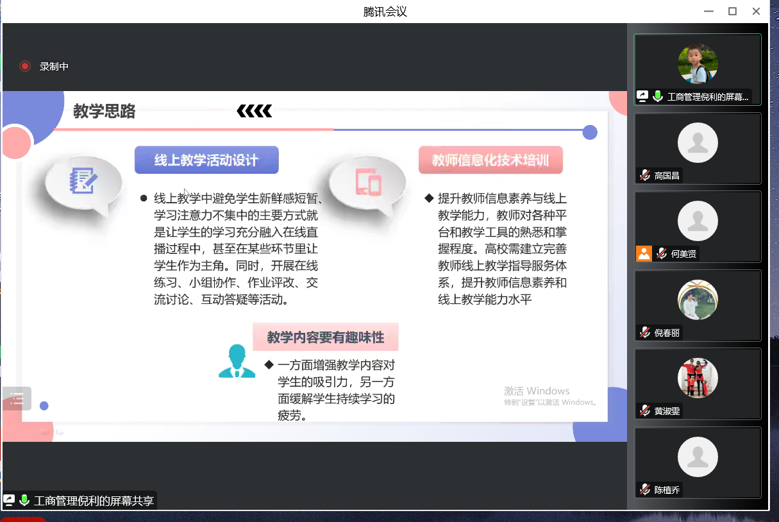
Task: Click the 教学内容要有趣味性 heading box
Action: coord(326,337)
